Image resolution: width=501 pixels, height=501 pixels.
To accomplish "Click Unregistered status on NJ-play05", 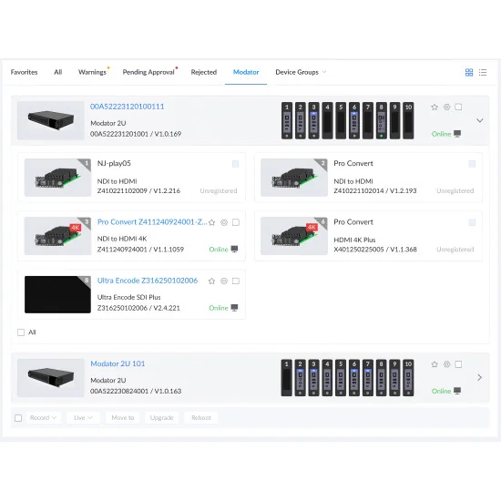I will (219, 190).
